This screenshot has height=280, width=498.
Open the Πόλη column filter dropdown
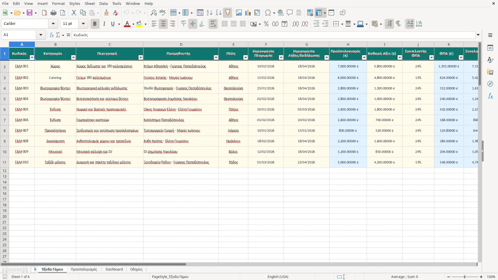point(246,58)
